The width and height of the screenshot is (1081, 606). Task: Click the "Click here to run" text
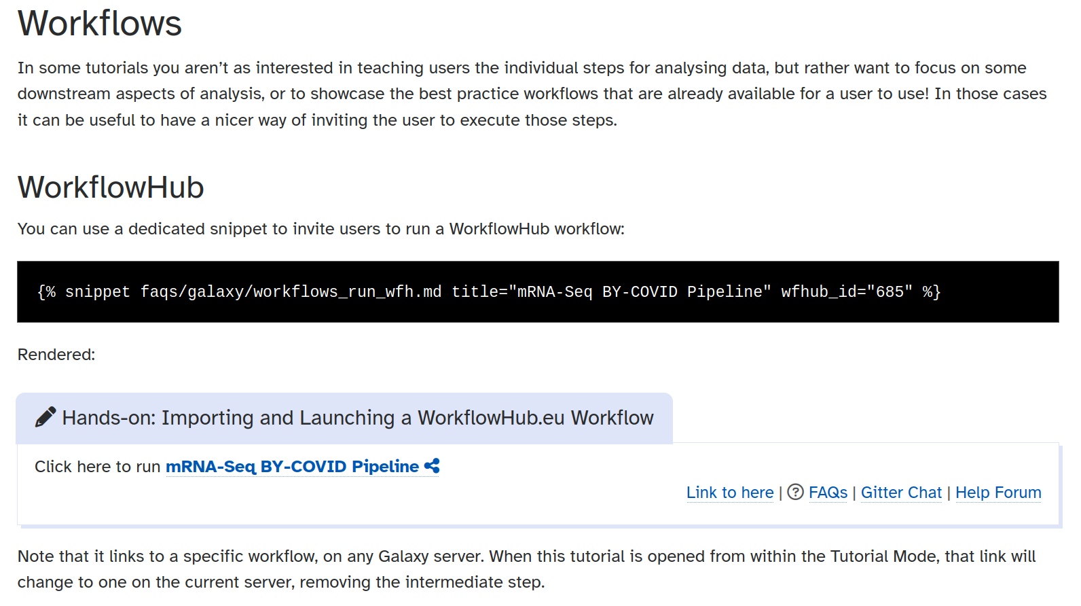(97, 467)
